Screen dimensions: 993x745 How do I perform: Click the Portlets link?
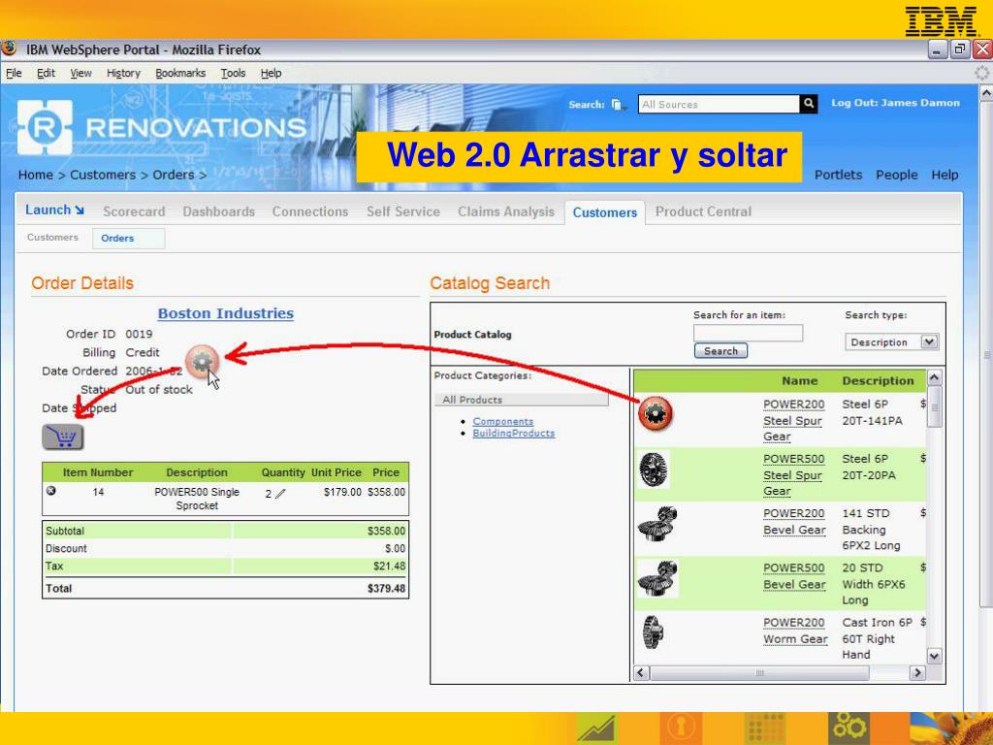(x=838, y=175)
